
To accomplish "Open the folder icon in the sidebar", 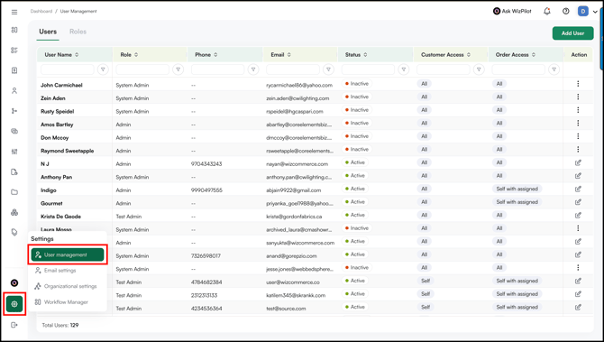I will pyautogui.click(x=14, y=192).
